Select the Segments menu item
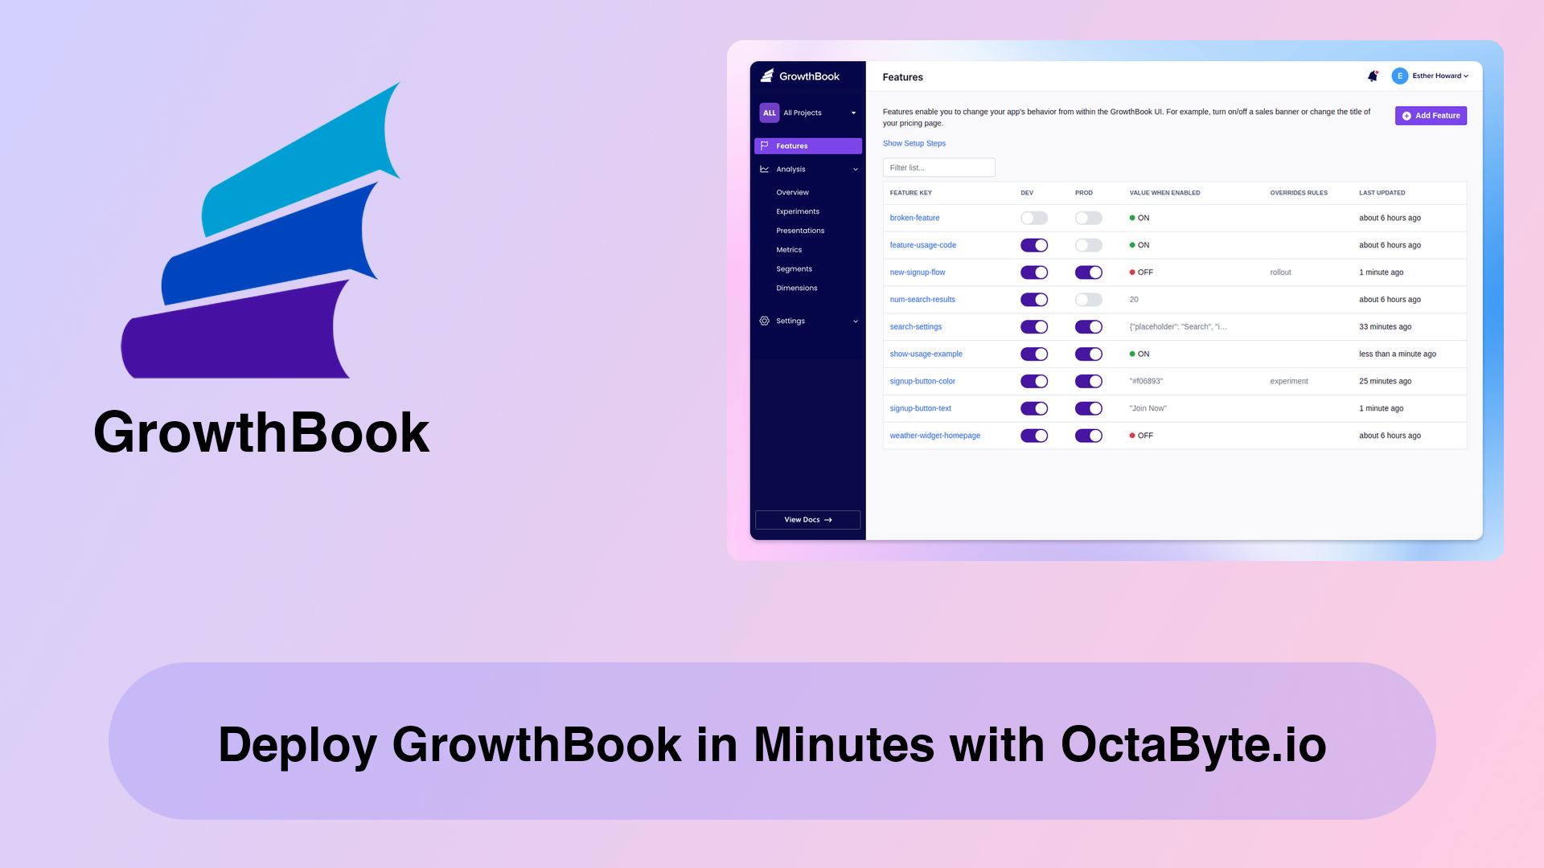Viewport: 1544px width, 868px height. pyautogui.click(x=795, y=268)
